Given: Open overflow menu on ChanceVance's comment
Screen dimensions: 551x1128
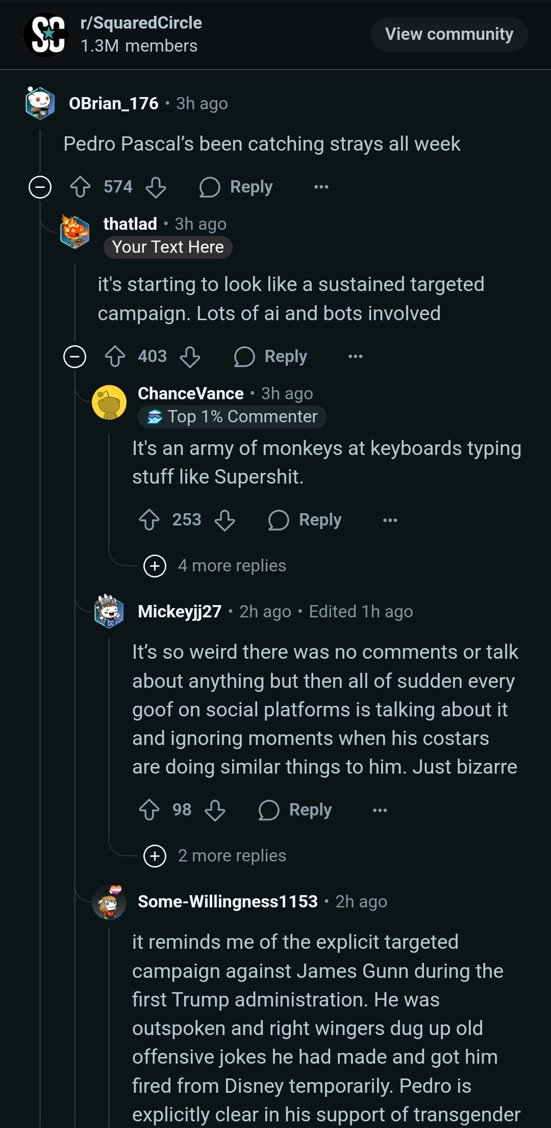Looking at the screenshot, I should tap(390, 520).
